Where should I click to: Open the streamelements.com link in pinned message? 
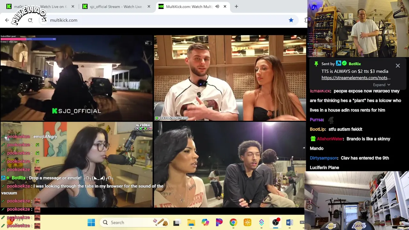point(356,78)
